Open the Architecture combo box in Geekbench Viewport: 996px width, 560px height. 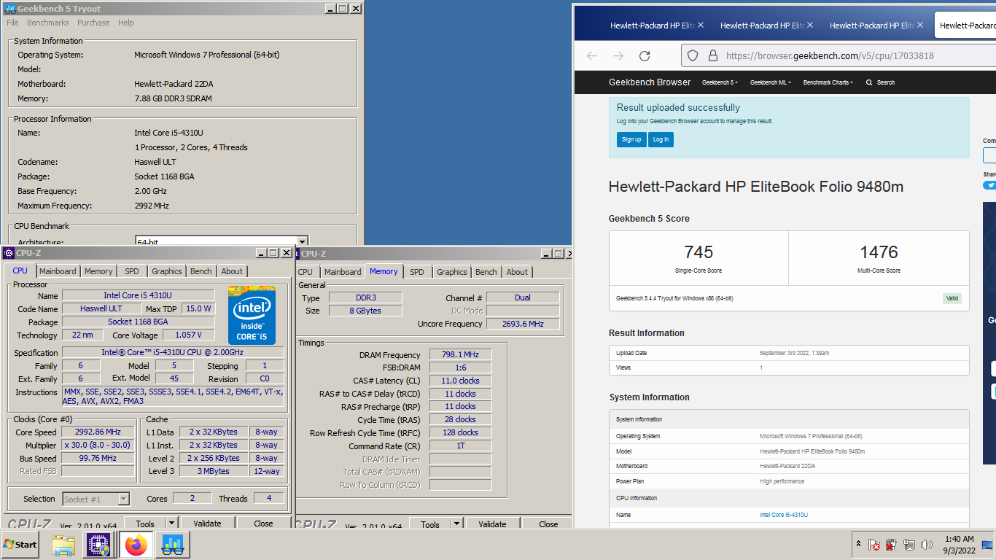[302, 241]
